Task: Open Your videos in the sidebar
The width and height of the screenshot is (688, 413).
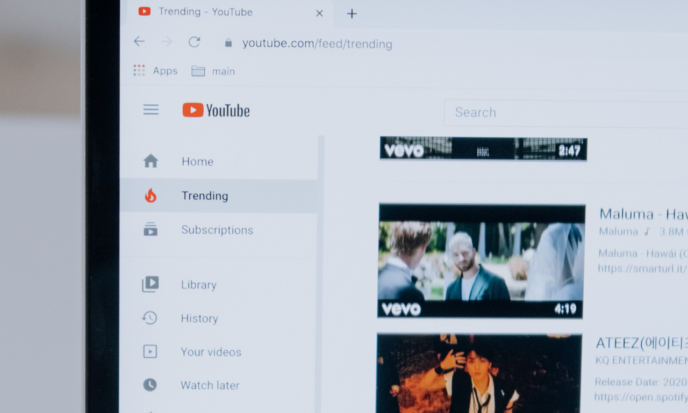Action: coord(218,352)
